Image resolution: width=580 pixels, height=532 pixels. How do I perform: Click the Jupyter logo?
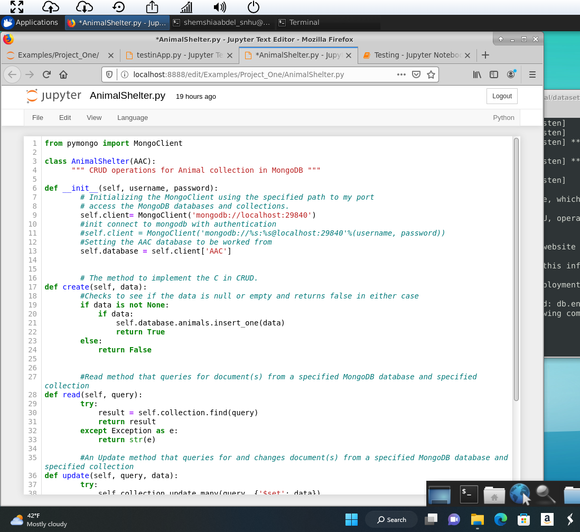(x=54, y=96)
